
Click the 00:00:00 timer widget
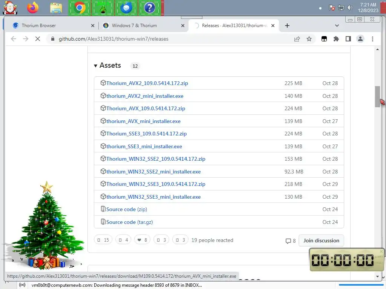pyautogui.click(x=347, y=260)
